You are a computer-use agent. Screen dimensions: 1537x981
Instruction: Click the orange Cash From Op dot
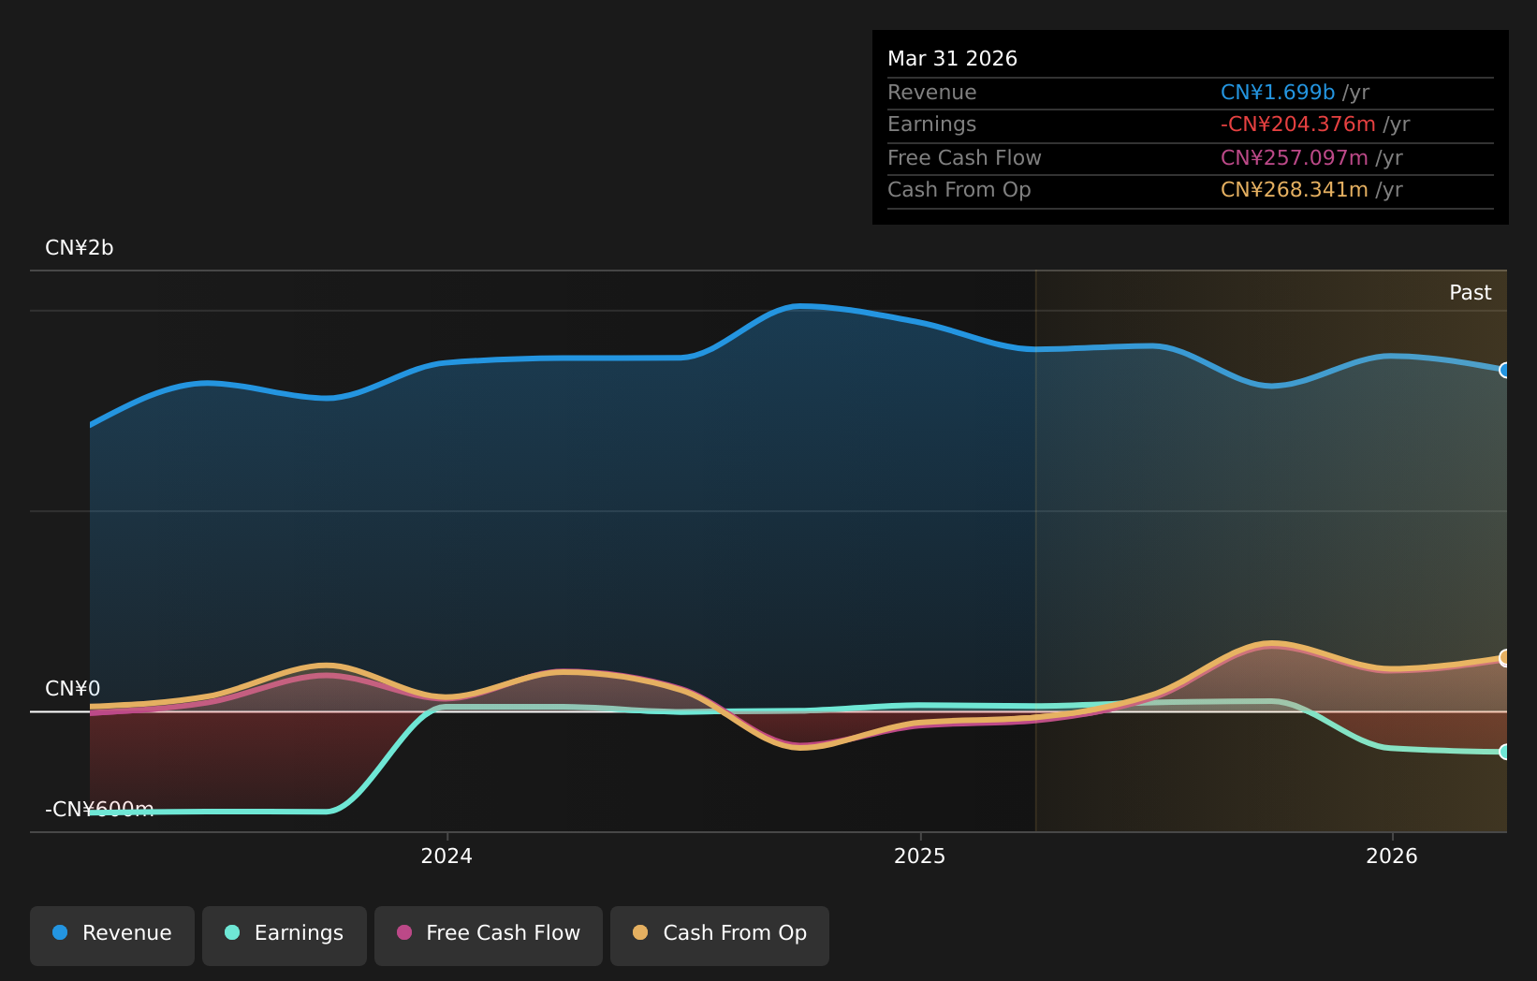[x=640, y=932]
